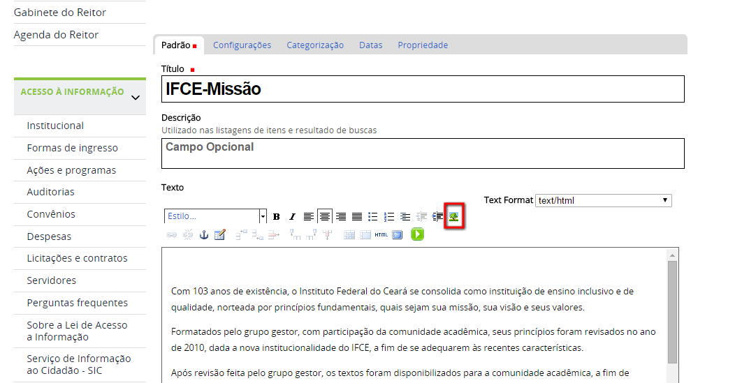Open Serviço de Informação ao Cidadão - SIC
The height and width of the screenshot is (383, 735).
(79, 364)
